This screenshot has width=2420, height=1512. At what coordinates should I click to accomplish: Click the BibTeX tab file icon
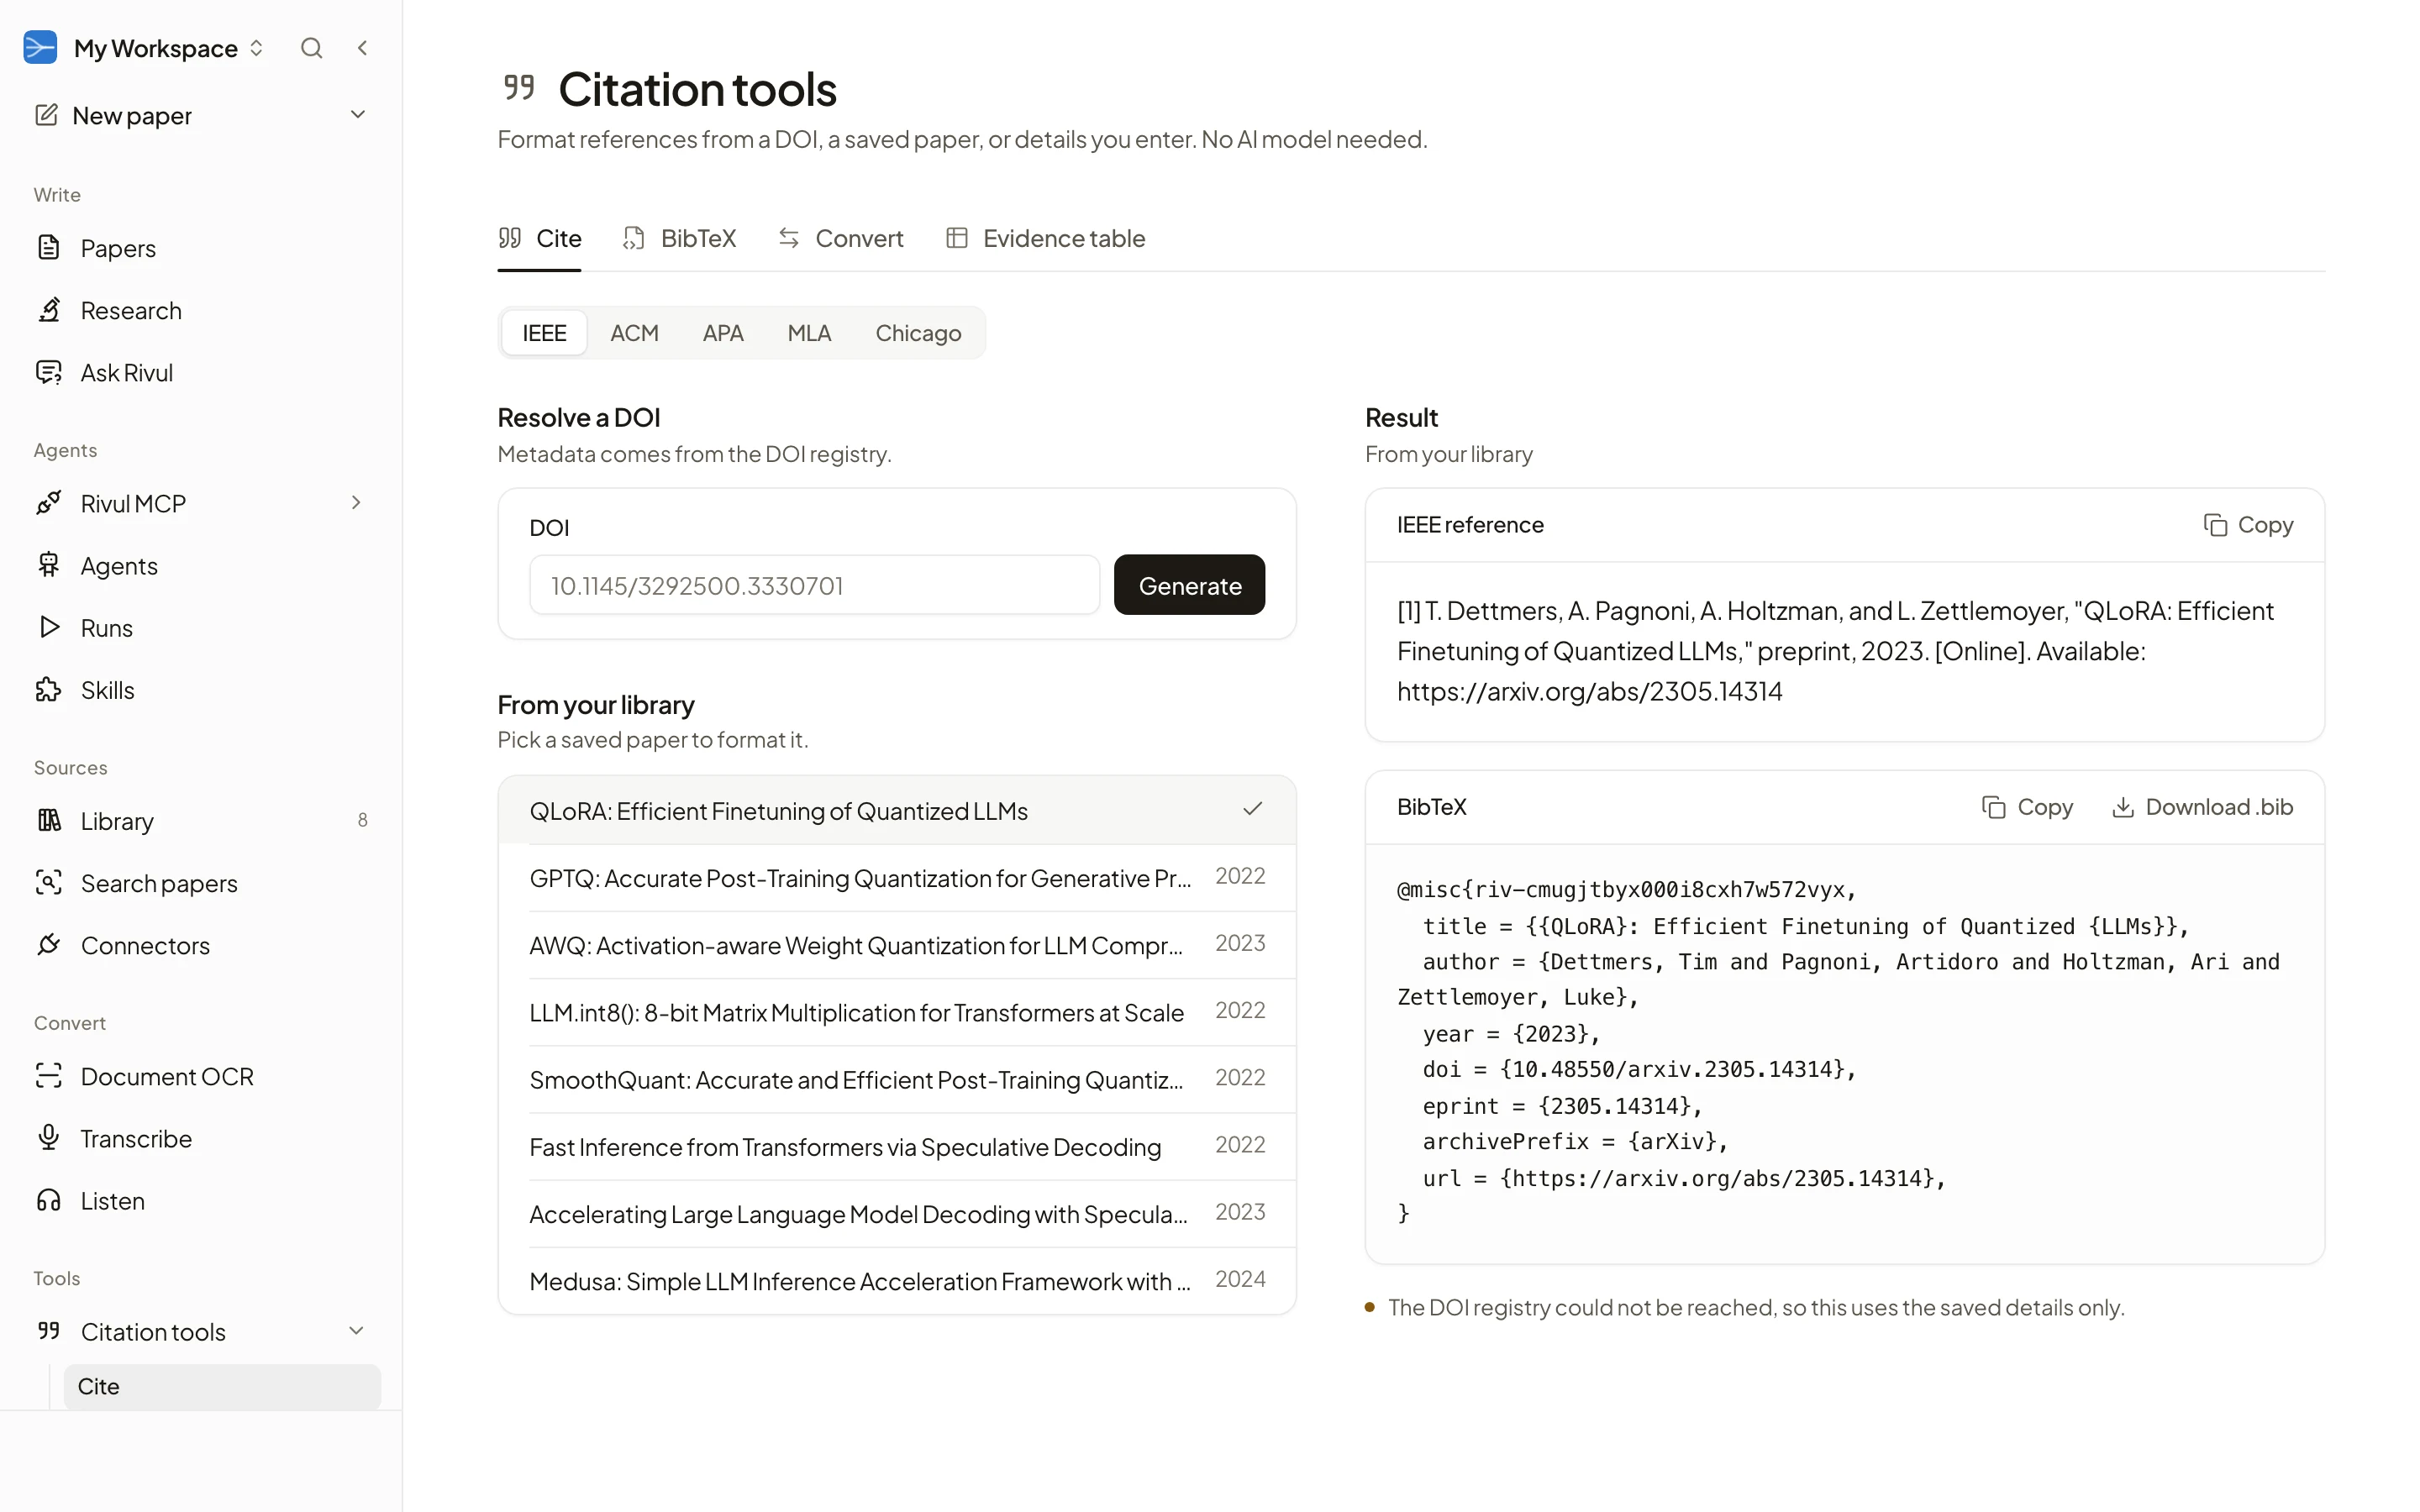click(x=633, y=238)
